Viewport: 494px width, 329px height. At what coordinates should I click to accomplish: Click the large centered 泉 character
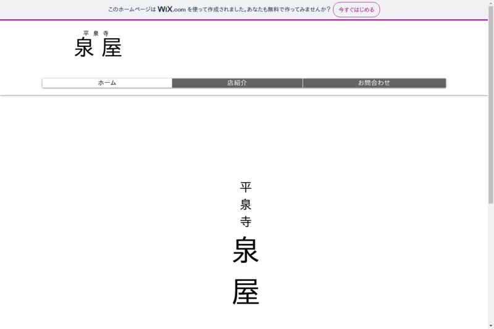pos(246,251)
